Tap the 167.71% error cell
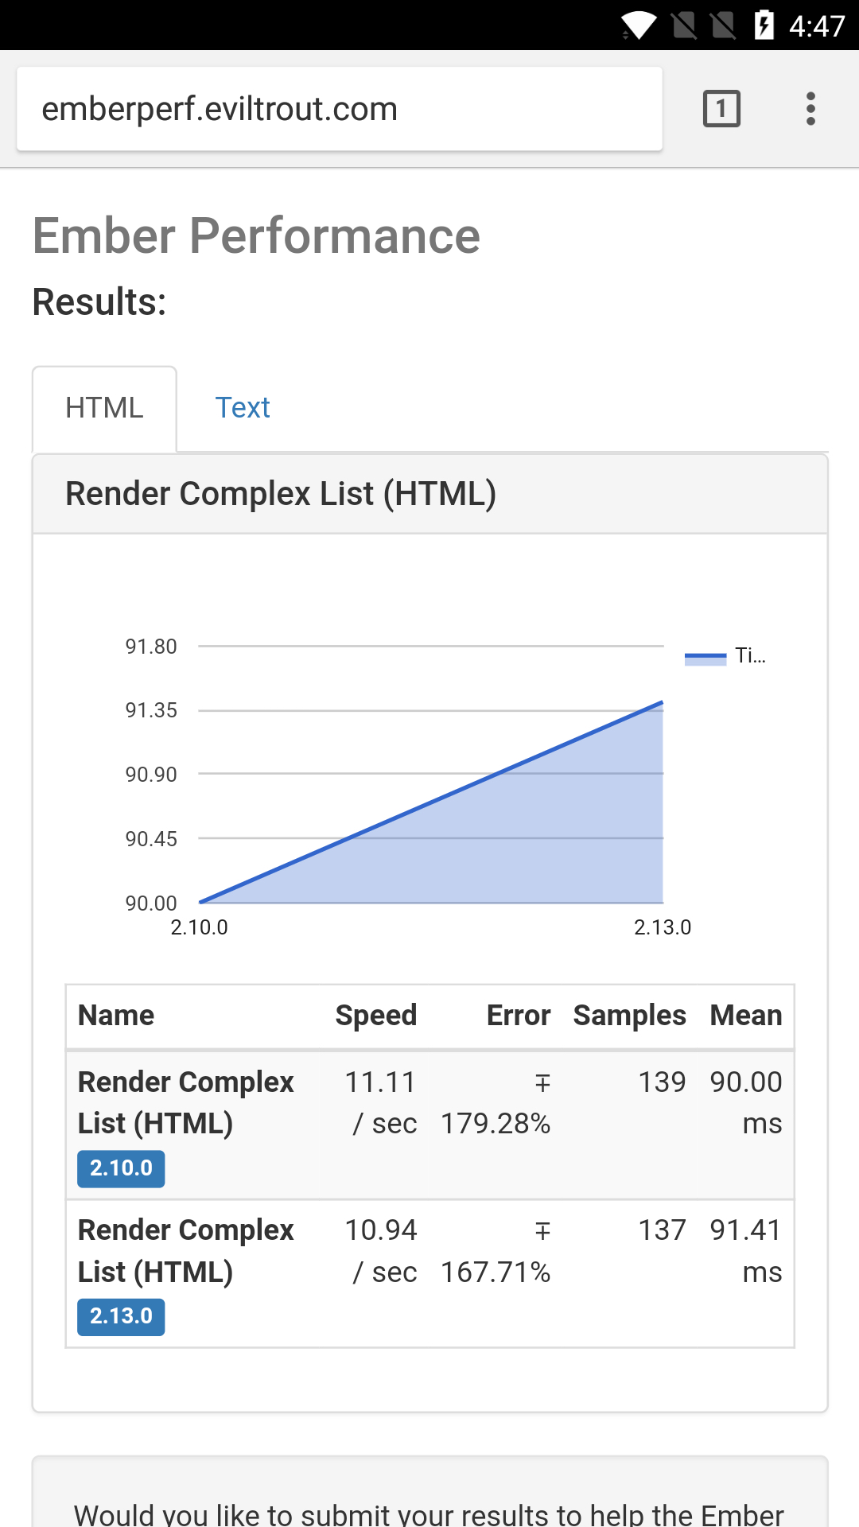859x1527 pixels. (496, 1251)
